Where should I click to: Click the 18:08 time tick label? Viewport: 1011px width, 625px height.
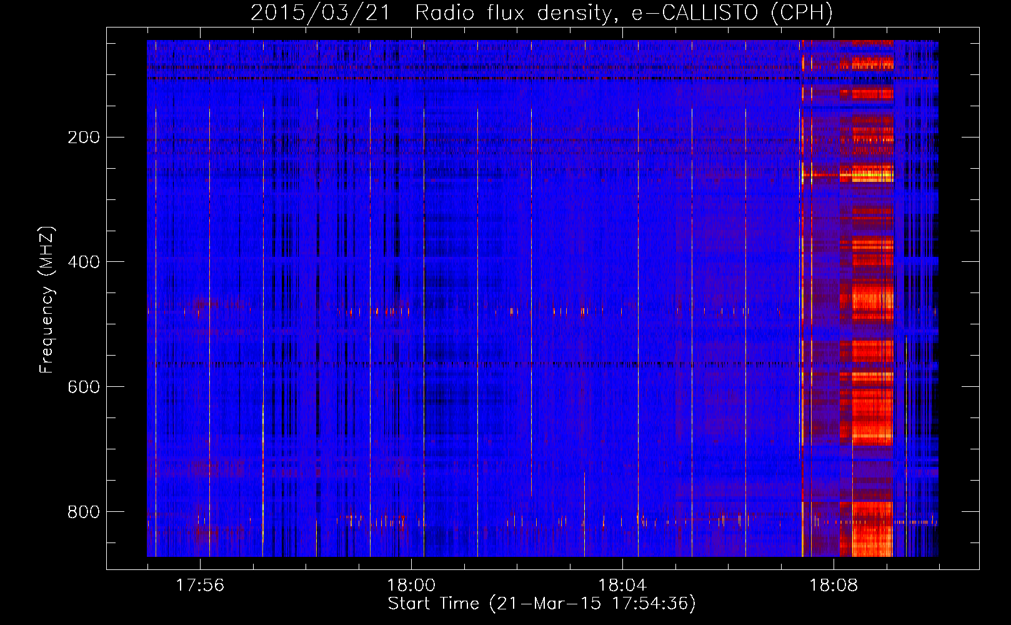pyautogui.click(x=834, y=586)
